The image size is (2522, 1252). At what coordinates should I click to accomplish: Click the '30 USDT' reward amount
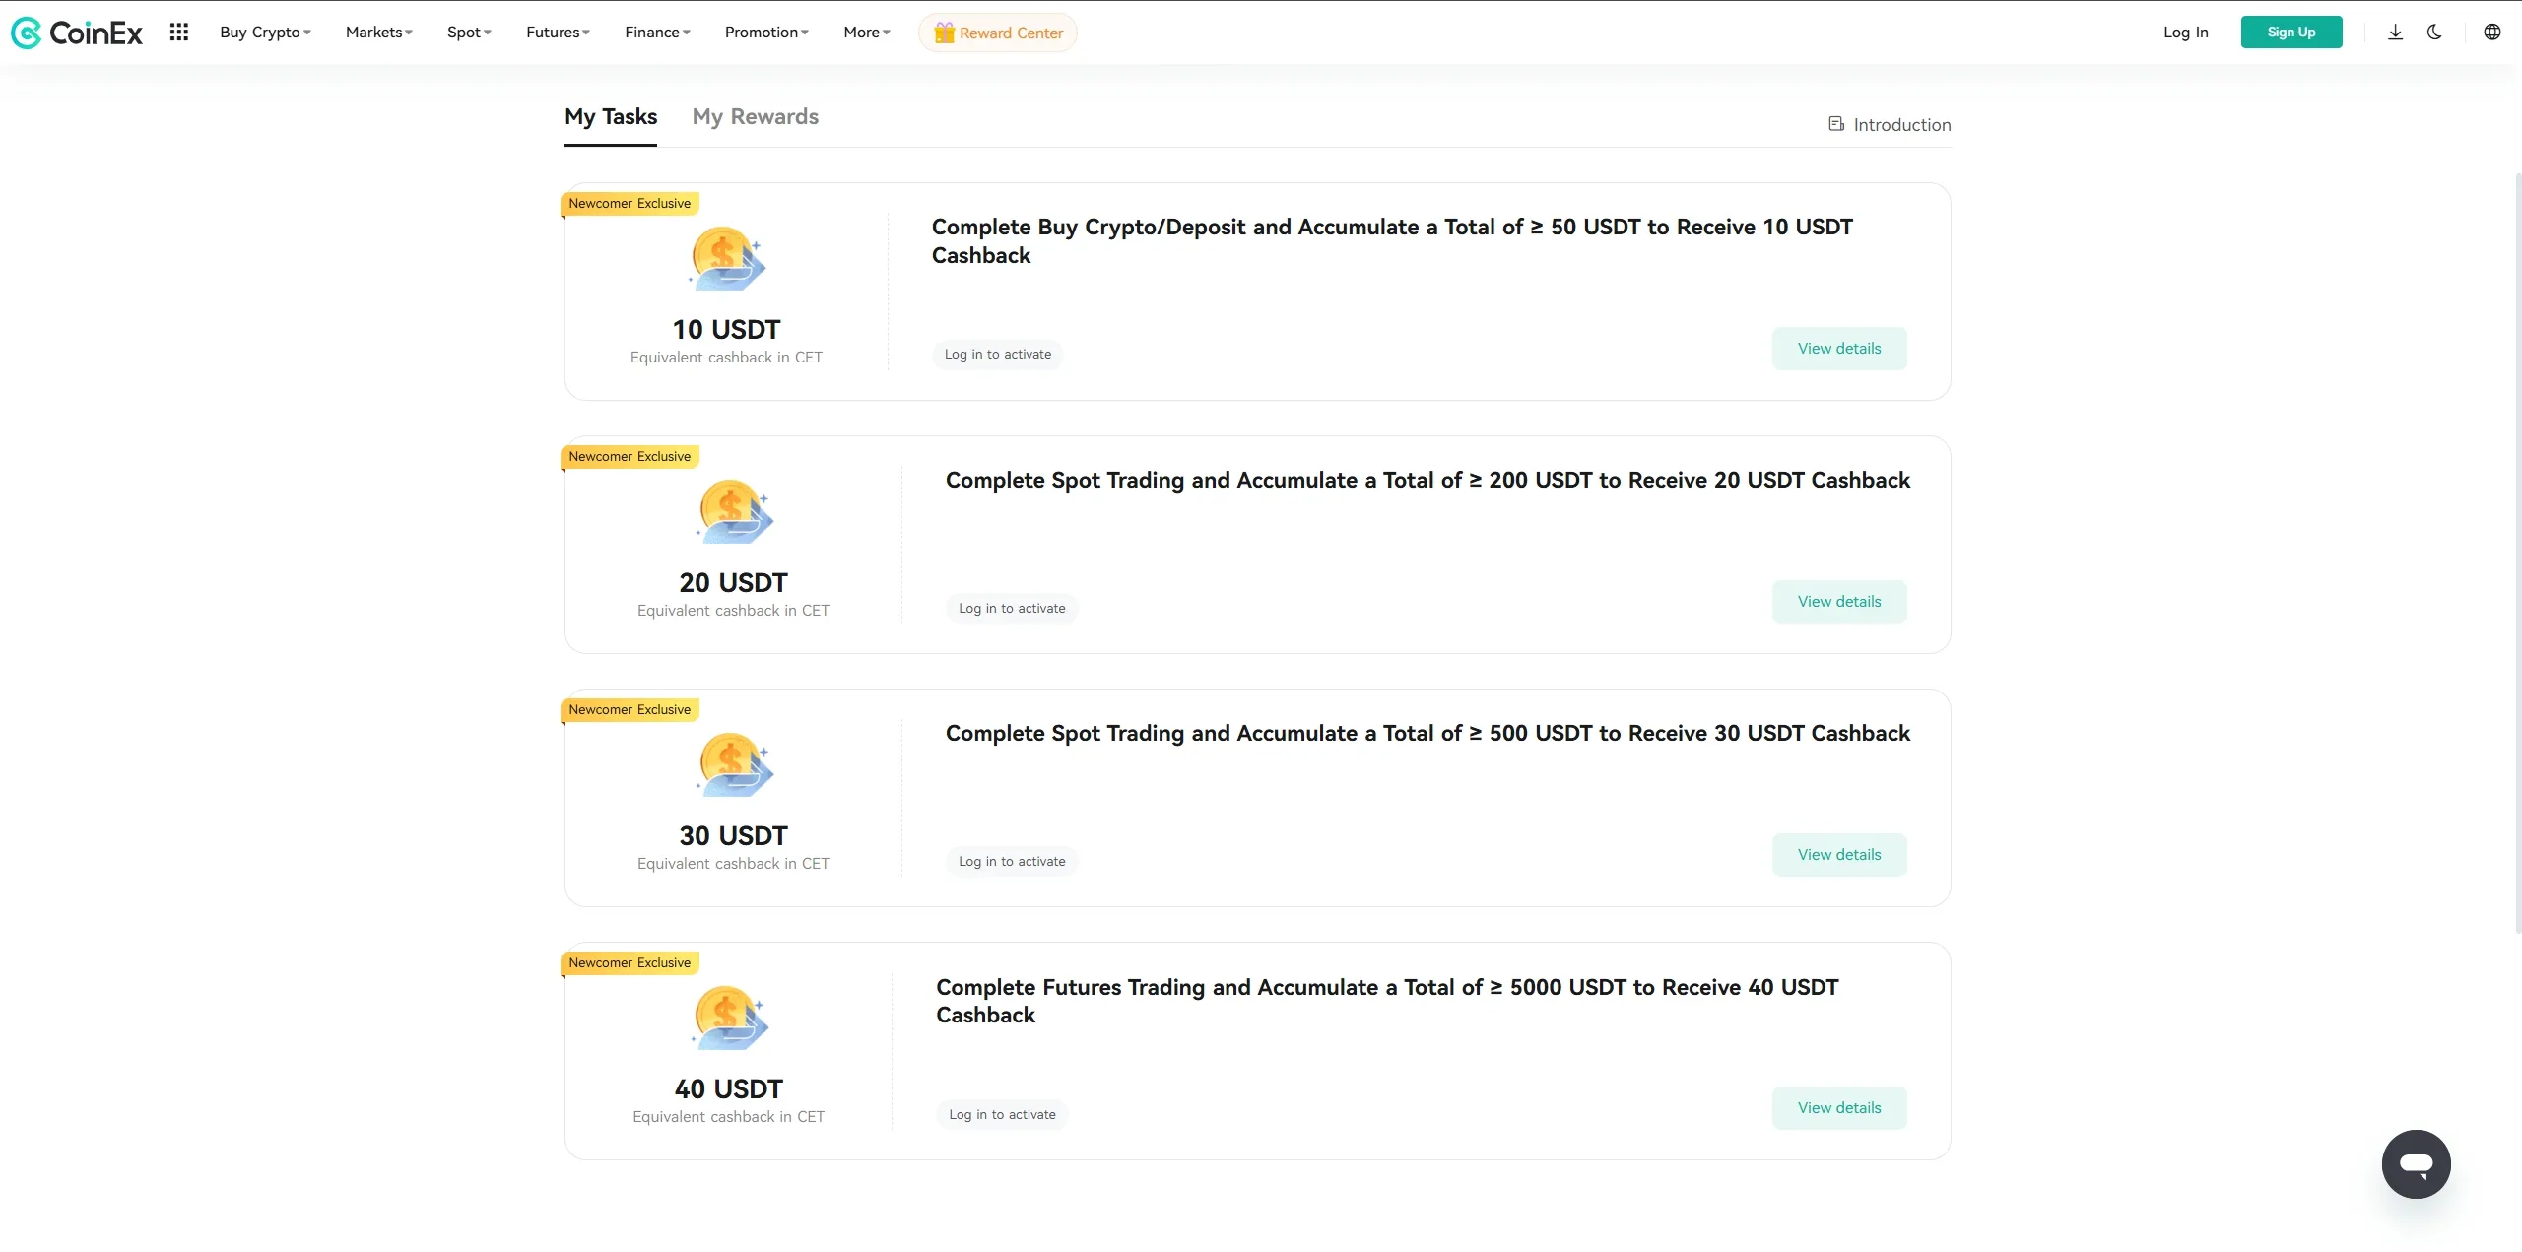(x=734, y=836)
